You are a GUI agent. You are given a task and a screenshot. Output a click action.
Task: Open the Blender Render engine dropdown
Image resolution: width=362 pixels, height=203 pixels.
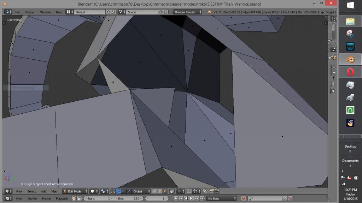[x=187, y=12]
